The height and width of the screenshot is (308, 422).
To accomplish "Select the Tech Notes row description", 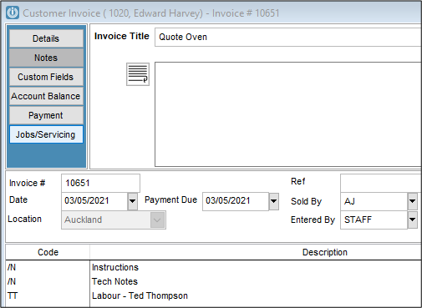I will pyautogui.click(x=114, y=281).
